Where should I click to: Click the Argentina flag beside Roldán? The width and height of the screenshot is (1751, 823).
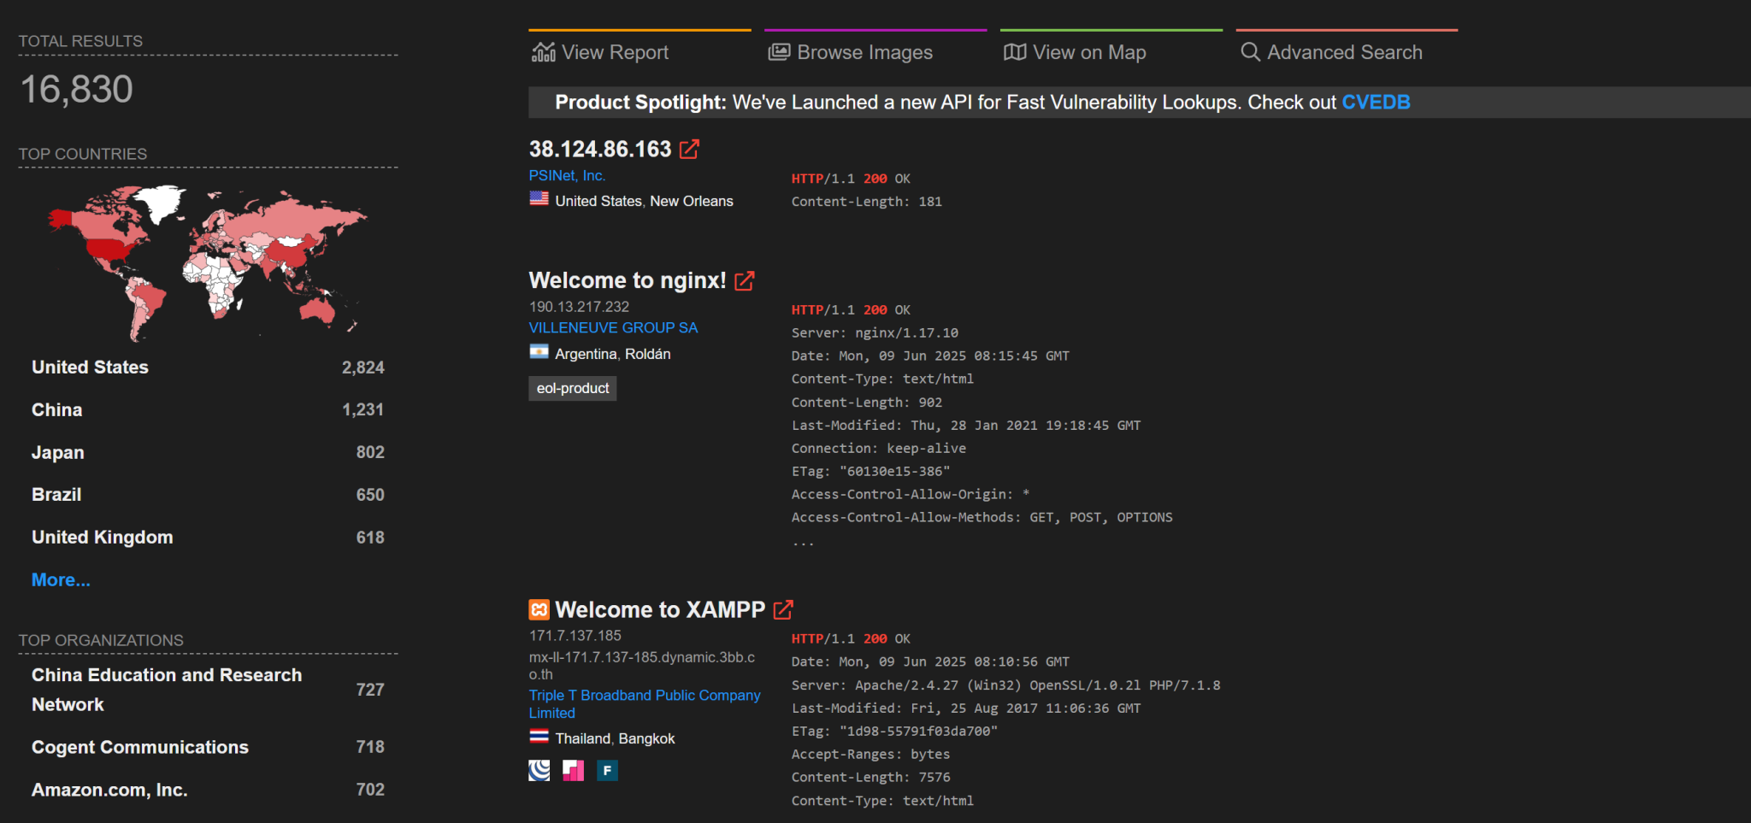point(538,353)
